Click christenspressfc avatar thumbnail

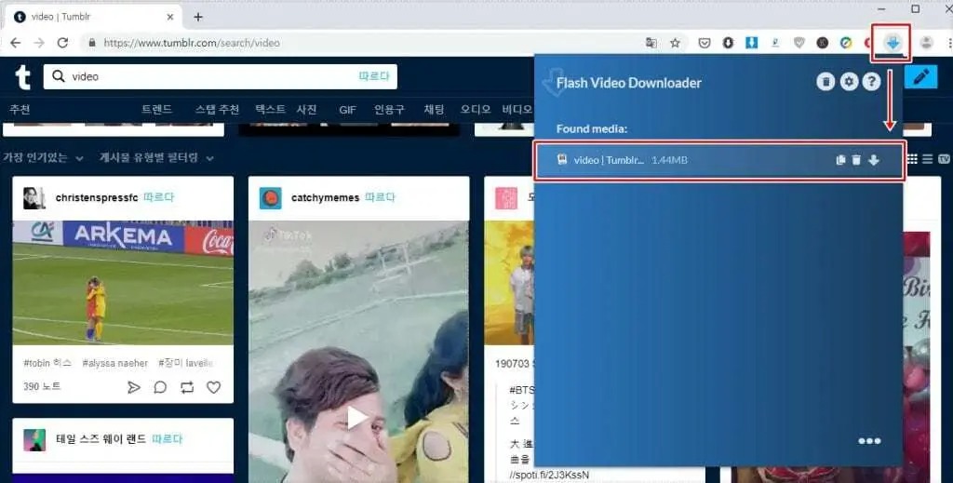tap(34, 198)
